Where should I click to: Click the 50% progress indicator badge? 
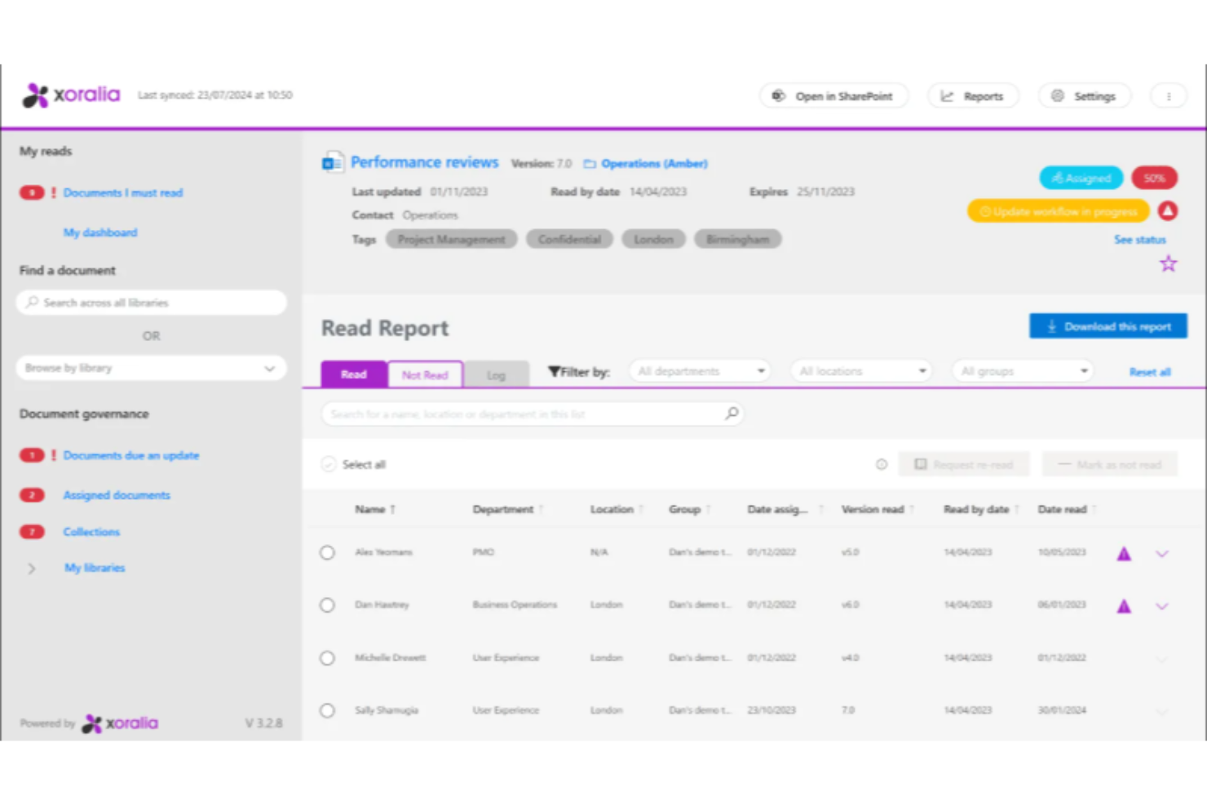coord(1154,178)
